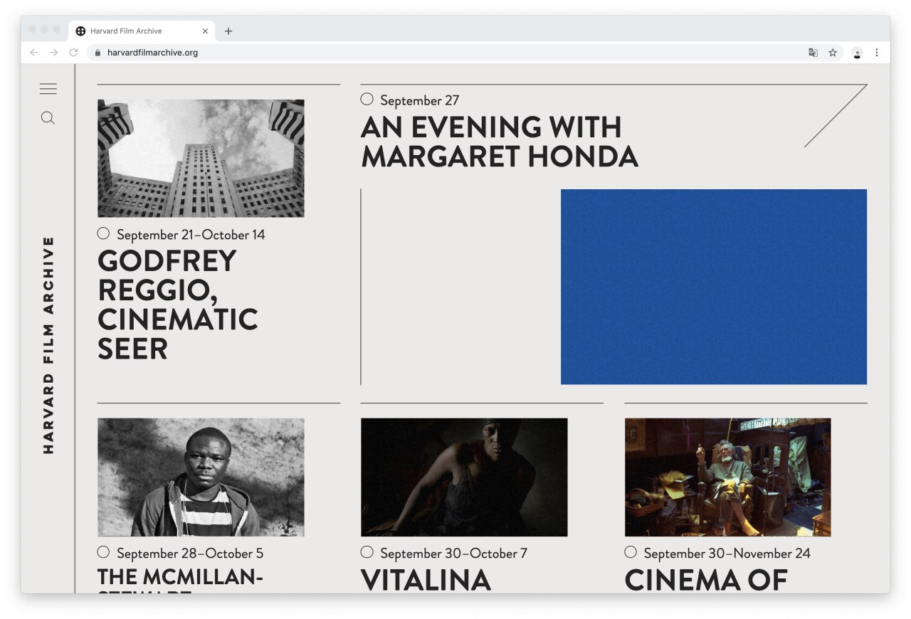Click the September 30–November 24 date text
The image size is (911, 619).
[x=727, y=554]
